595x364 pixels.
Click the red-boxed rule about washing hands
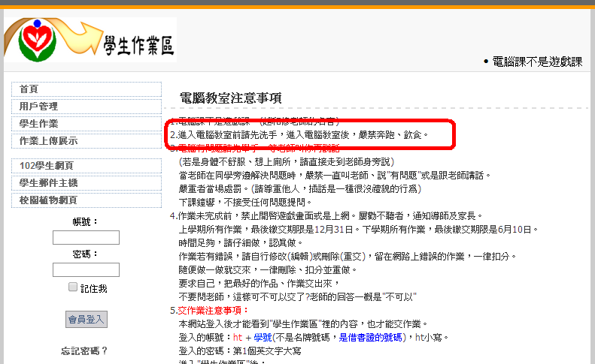pyautogui.click(x=301, y=135)
